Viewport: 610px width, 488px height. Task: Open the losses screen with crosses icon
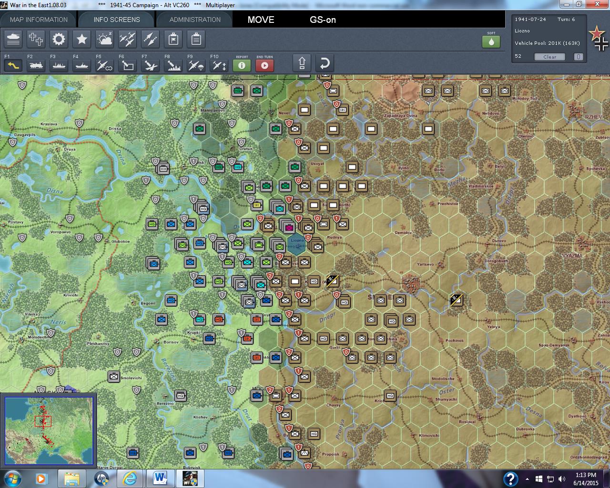36,39
